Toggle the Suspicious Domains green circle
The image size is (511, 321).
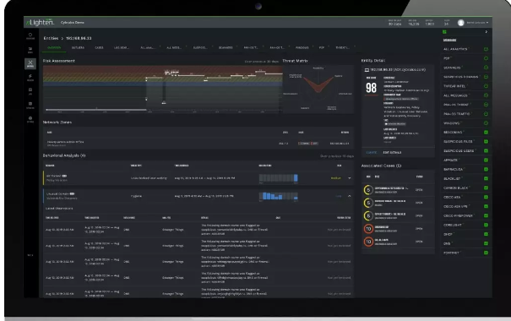pos(486,77)
